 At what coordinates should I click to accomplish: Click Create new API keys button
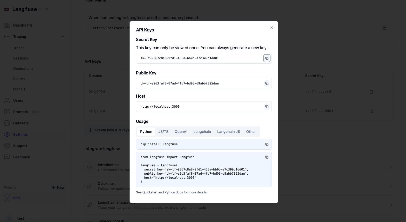[109, 130]
